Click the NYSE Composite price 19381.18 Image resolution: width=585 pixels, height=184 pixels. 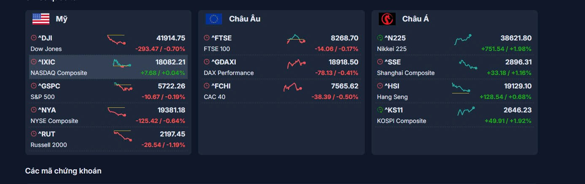(171, 110)
